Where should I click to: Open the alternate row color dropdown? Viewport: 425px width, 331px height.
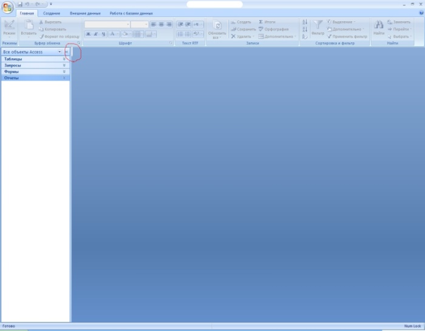(151, 34)
